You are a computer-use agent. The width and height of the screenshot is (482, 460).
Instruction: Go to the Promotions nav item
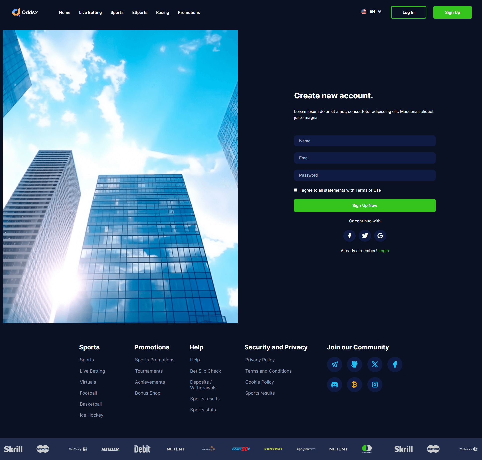189,12
